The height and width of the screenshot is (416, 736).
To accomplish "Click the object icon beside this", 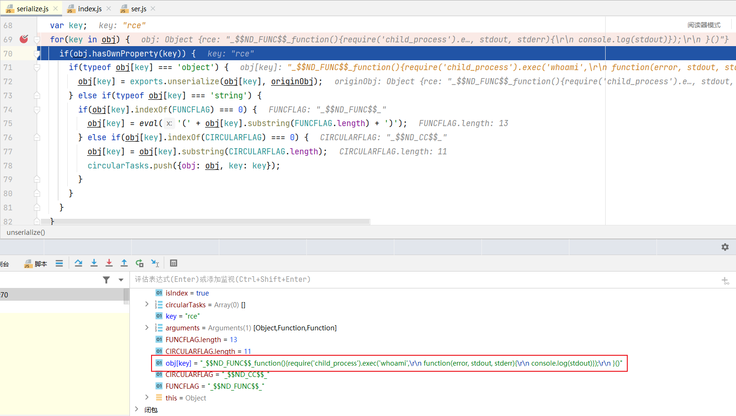I will tap(159, 398).
